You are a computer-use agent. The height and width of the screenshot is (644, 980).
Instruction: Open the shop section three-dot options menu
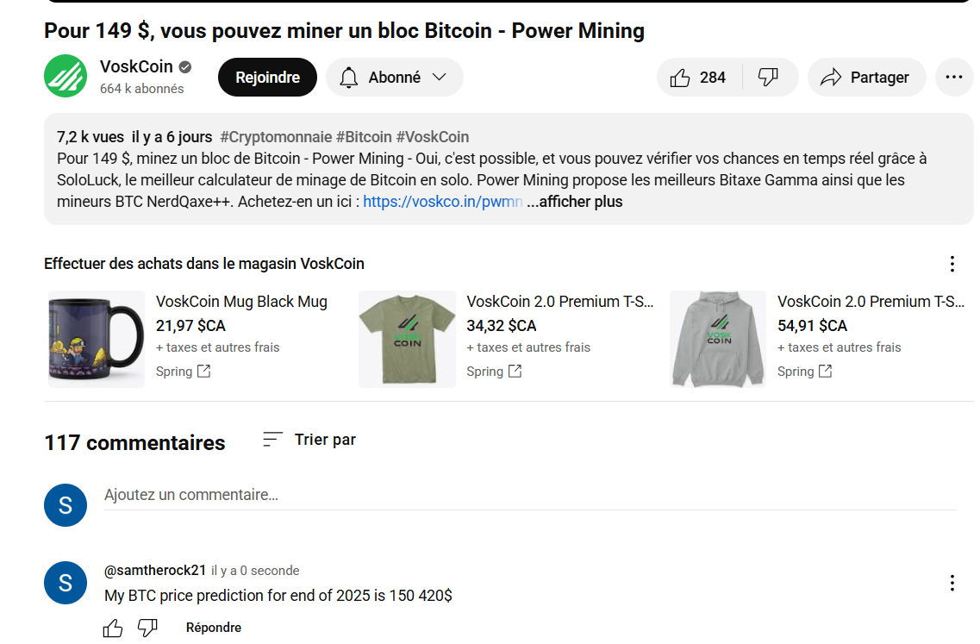click(952, 264)
